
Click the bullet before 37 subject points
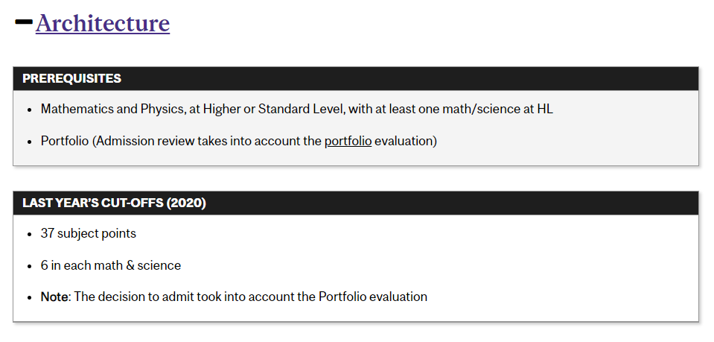click(x=30, y=235)
